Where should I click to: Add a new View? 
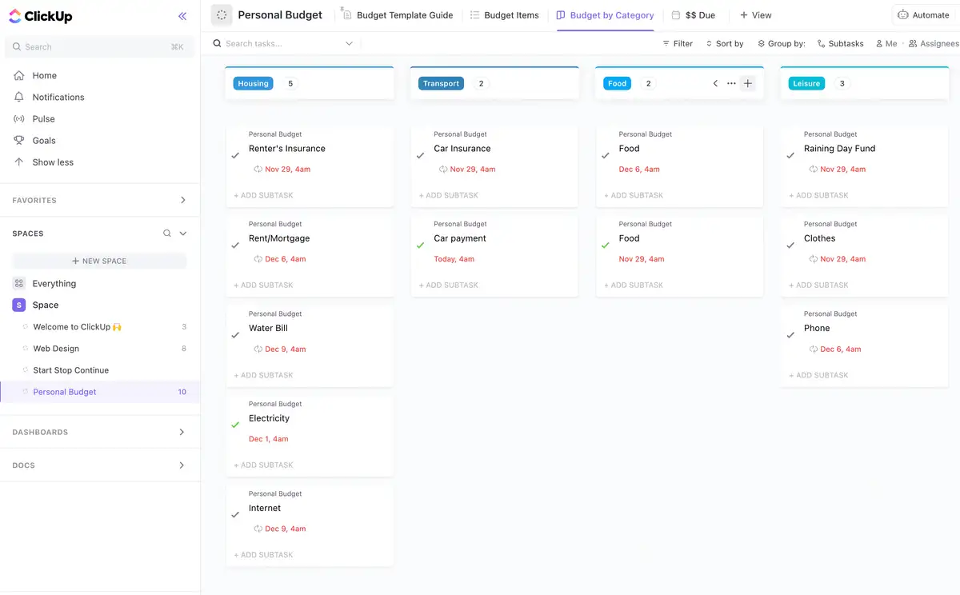755,14
